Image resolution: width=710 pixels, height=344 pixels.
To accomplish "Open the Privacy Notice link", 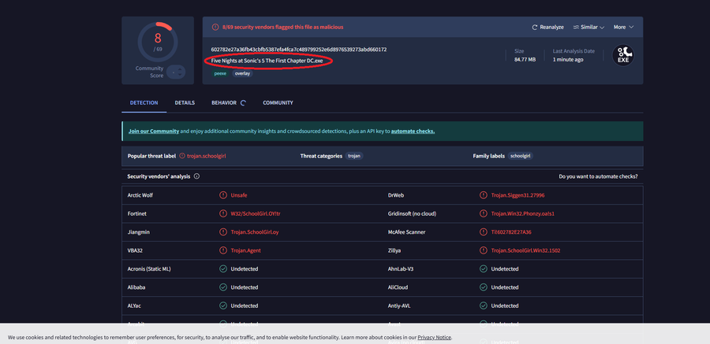I will click(x=434, y=337).
